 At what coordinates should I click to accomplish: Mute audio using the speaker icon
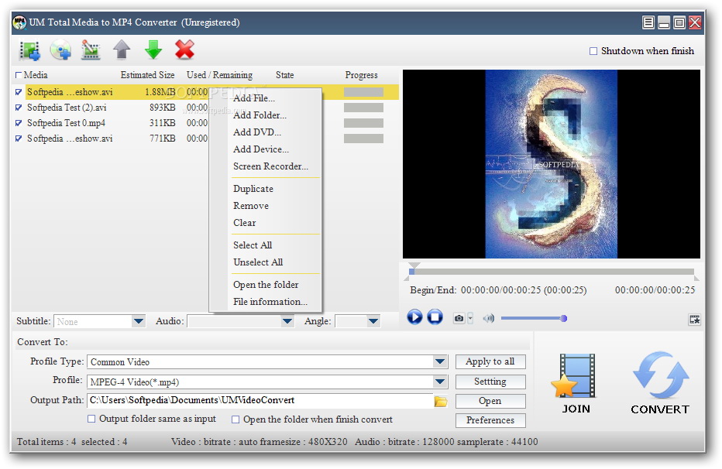pos(488,318)
